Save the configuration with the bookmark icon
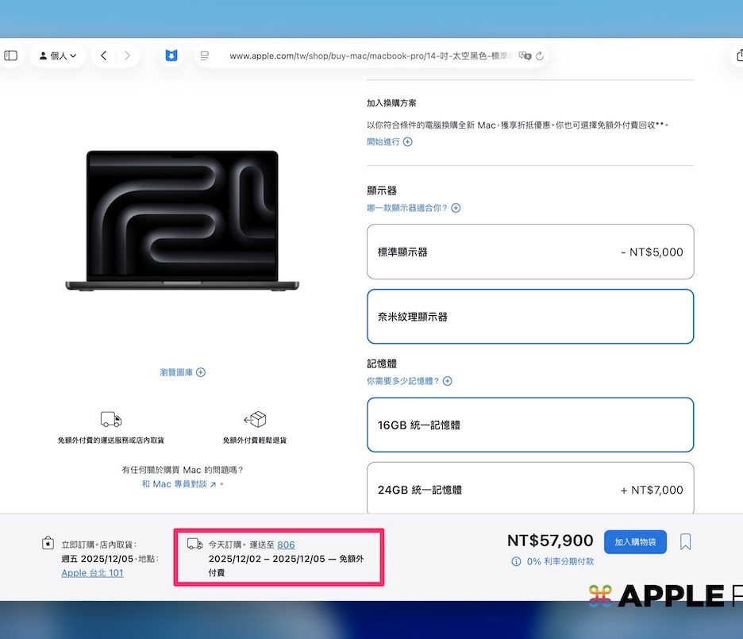 [686, 541]
